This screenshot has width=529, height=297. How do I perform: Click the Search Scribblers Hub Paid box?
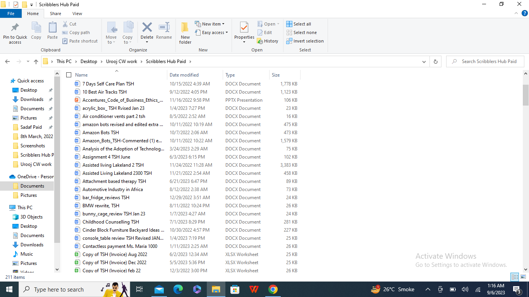489,61
